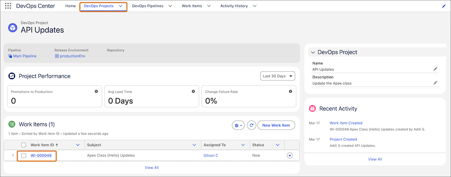Click the 'Aditi S created API Updates.' text
Screen dimensions: 451x177
[353, 146]
